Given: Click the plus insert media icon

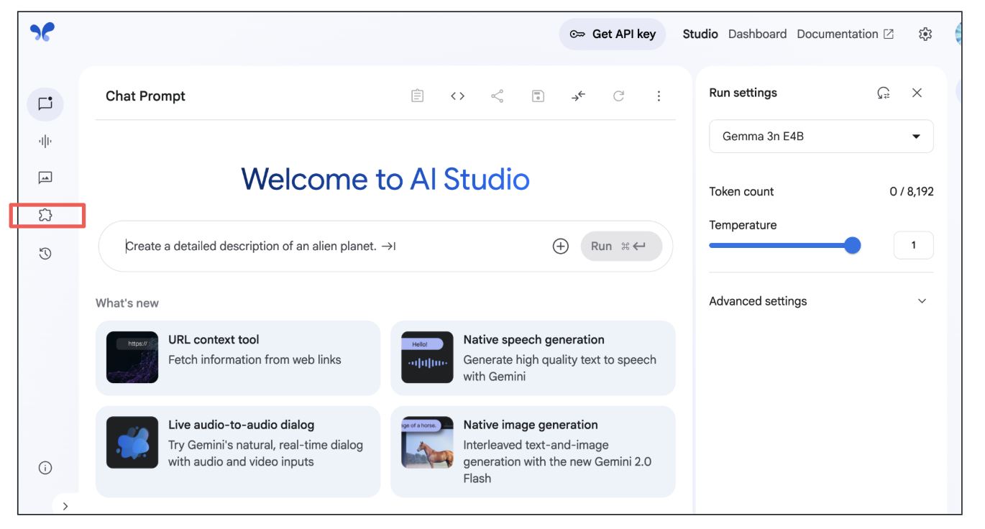Looking at the screenshot, I should (561, 246).
